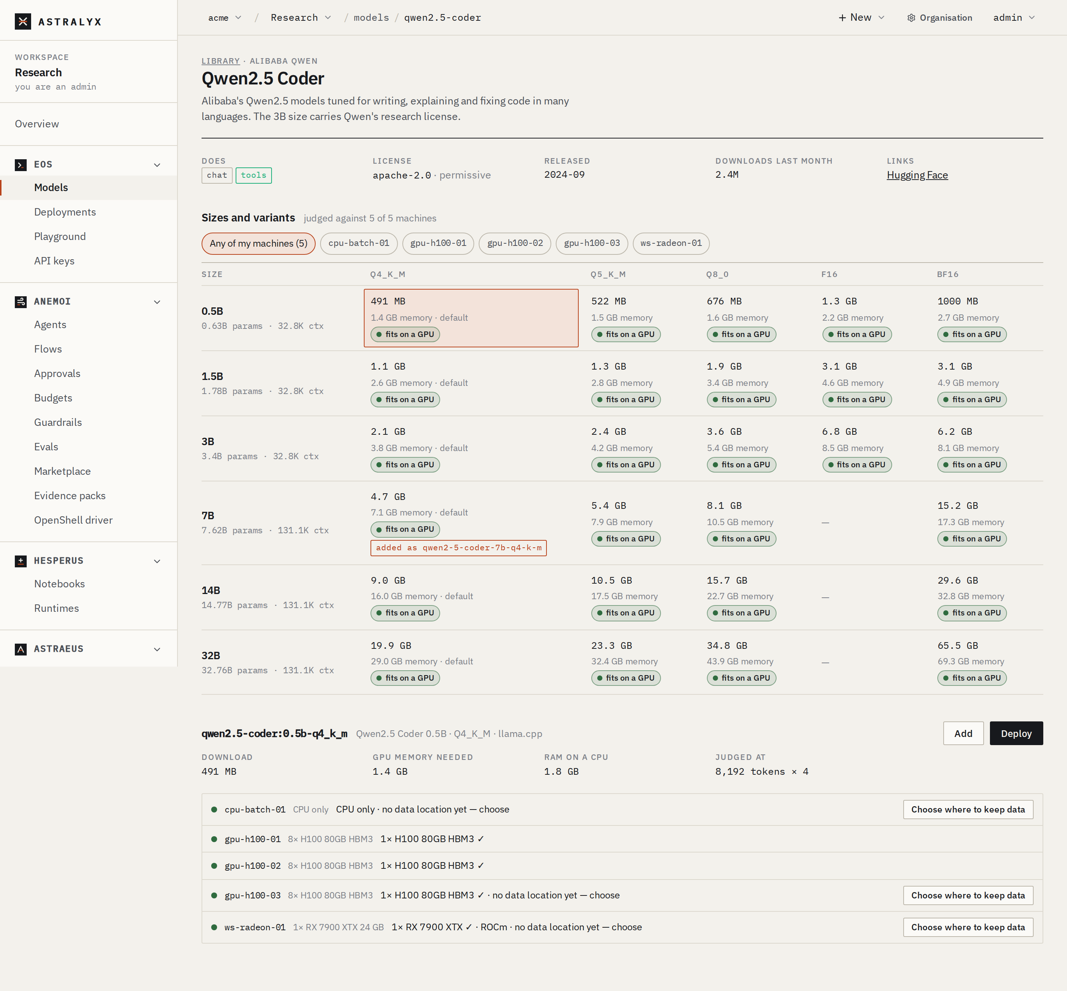Select the Any of my machines filter

pos(259,243)
